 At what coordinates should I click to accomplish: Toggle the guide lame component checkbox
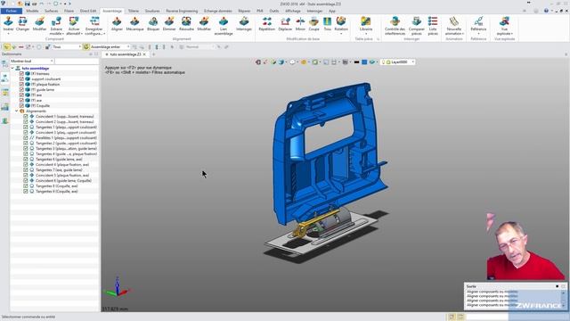tap(21, 89)
